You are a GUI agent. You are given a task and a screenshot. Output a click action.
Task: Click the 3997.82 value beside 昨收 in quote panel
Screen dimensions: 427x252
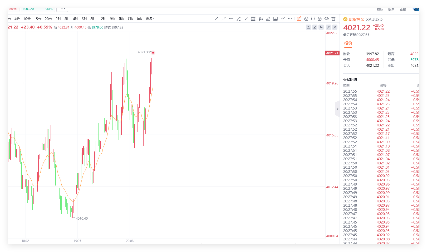[372, 54]
